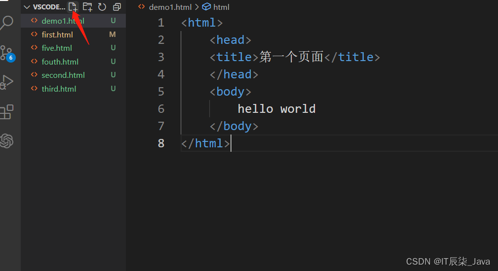
Task: Click the hello world text on line 6
Action: tap(276, 109)
